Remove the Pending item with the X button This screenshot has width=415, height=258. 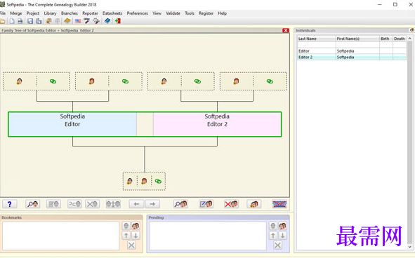click(277, 245)
